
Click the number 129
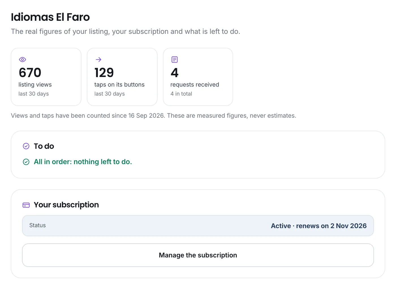point(104,73)
